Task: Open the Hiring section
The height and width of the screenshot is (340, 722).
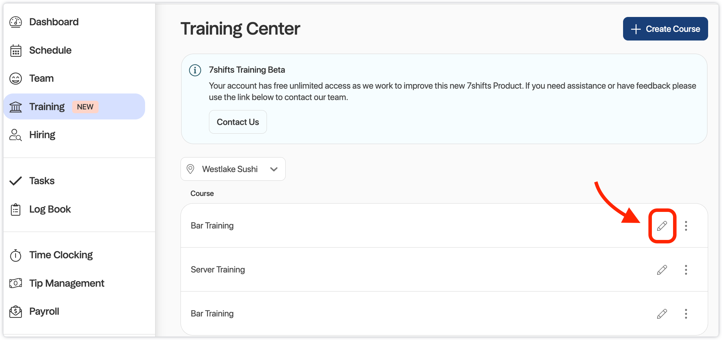Action: tap(42, 135)
